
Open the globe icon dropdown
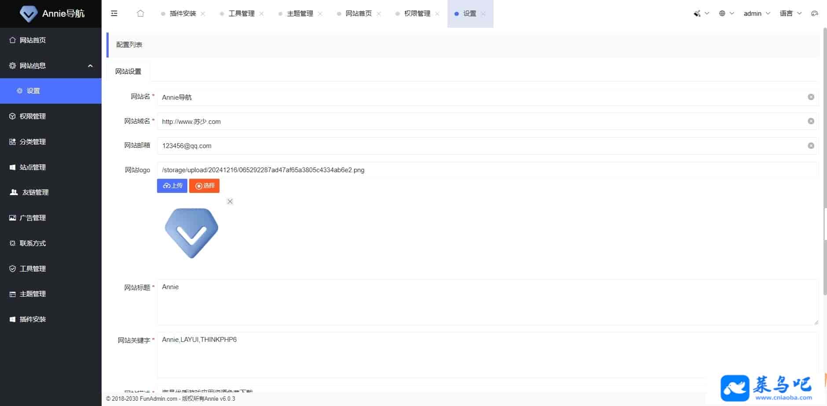pyautogui.click(x=726, y=14)
